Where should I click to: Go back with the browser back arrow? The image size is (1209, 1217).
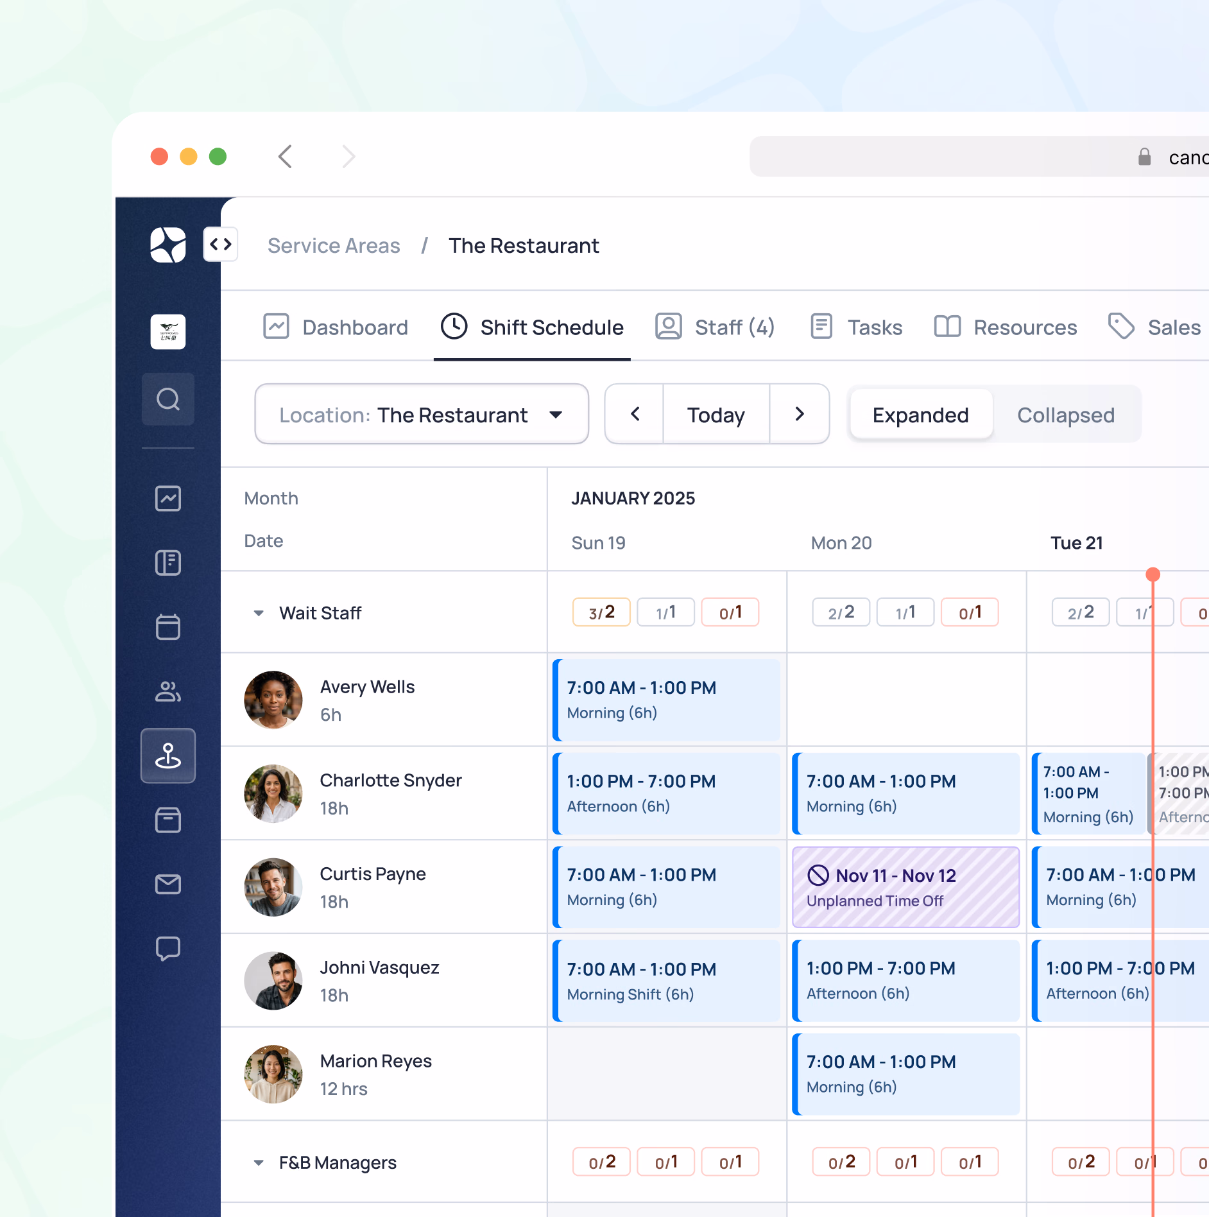point(286,157)
